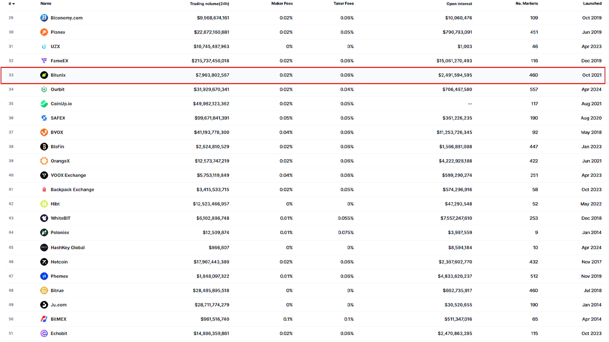
Task: Click the SAFEX blue logo icon
Action: point(44,118)
